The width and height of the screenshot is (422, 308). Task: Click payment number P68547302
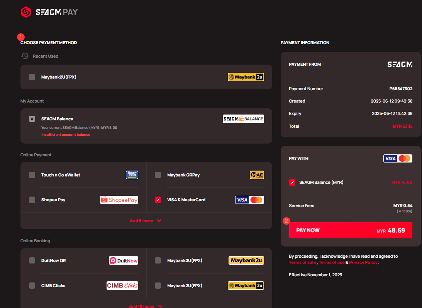pyautogui.click(x=401, y=89)
